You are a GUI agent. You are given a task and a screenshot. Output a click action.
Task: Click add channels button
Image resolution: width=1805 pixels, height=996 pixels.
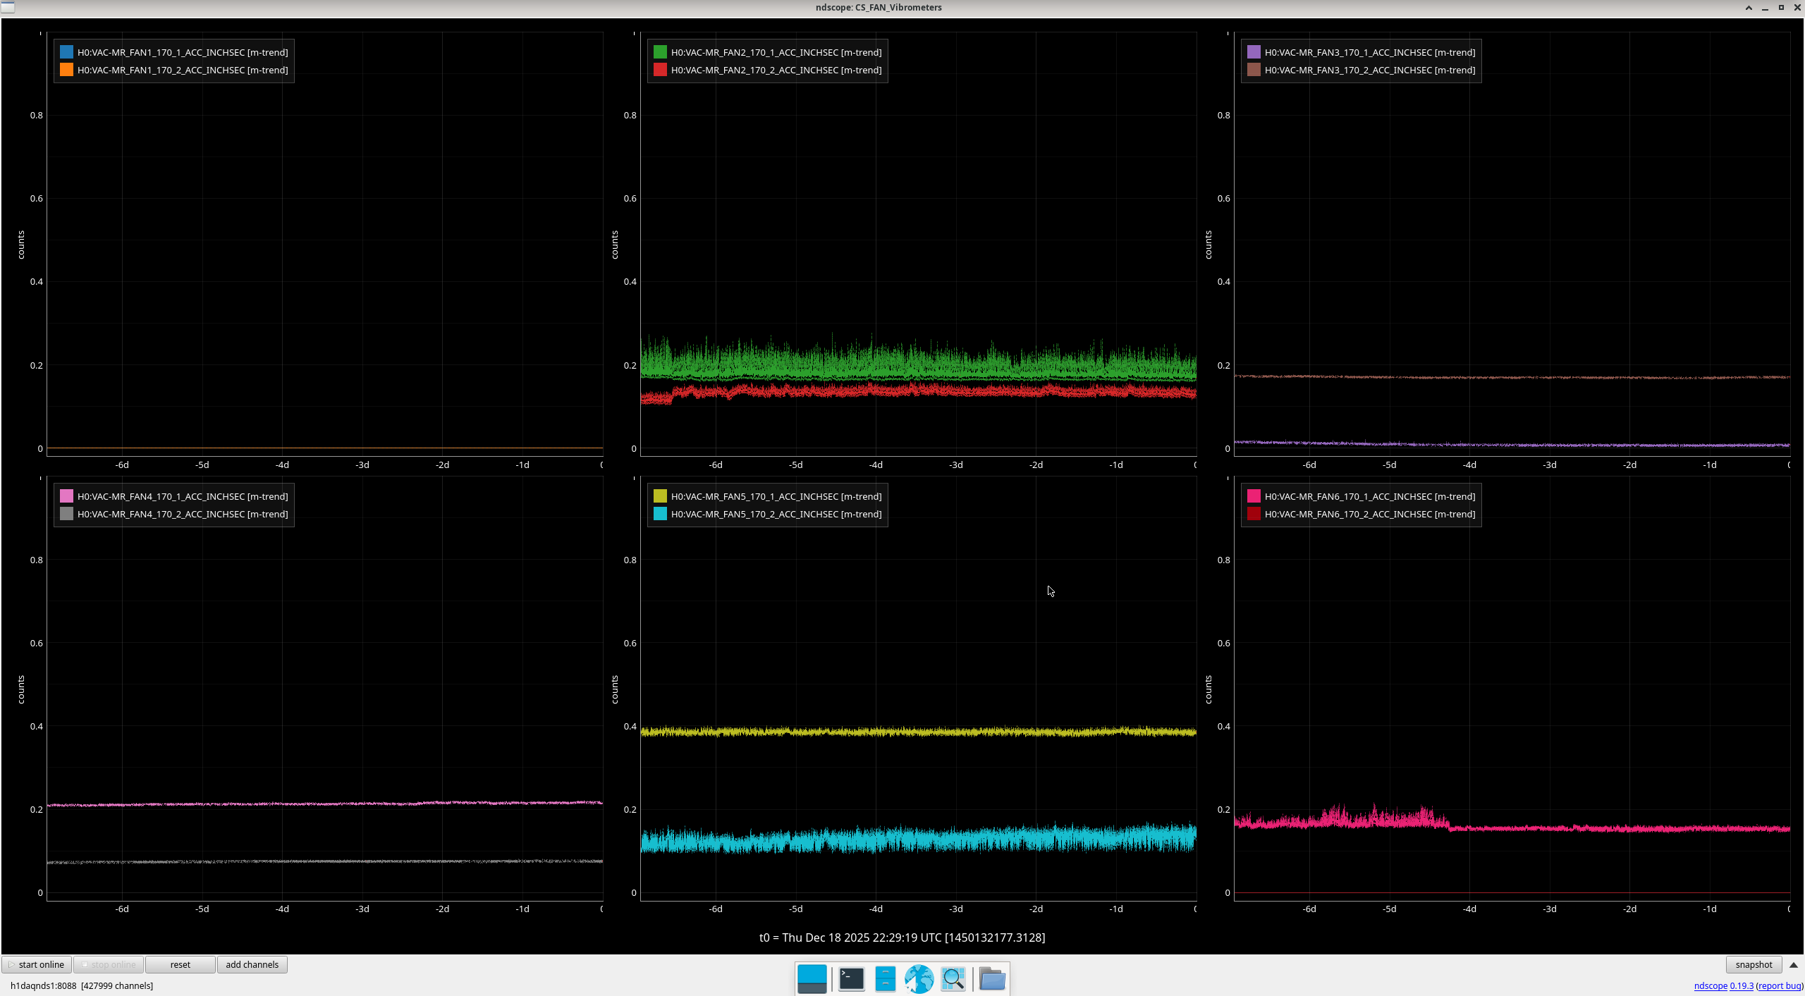tap(252, 964)
